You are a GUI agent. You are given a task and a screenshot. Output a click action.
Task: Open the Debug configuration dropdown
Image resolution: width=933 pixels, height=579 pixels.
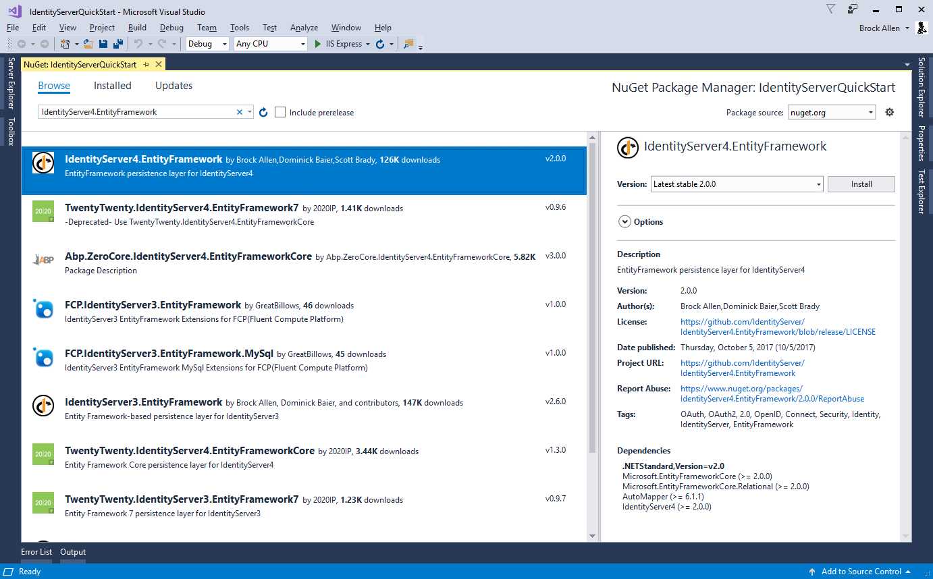[208, 44]
